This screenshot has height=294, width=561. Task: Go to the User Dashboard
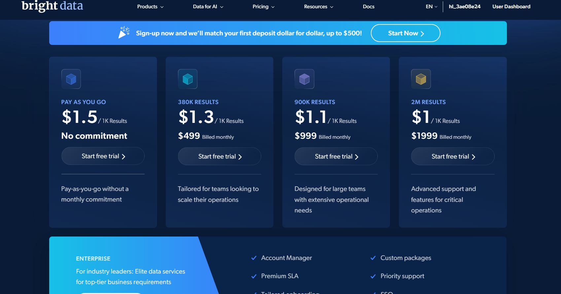coord(511,7)
